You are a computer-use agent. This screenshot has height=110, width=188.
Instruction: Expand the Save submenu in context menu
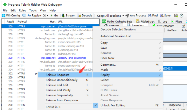point(128,48)
